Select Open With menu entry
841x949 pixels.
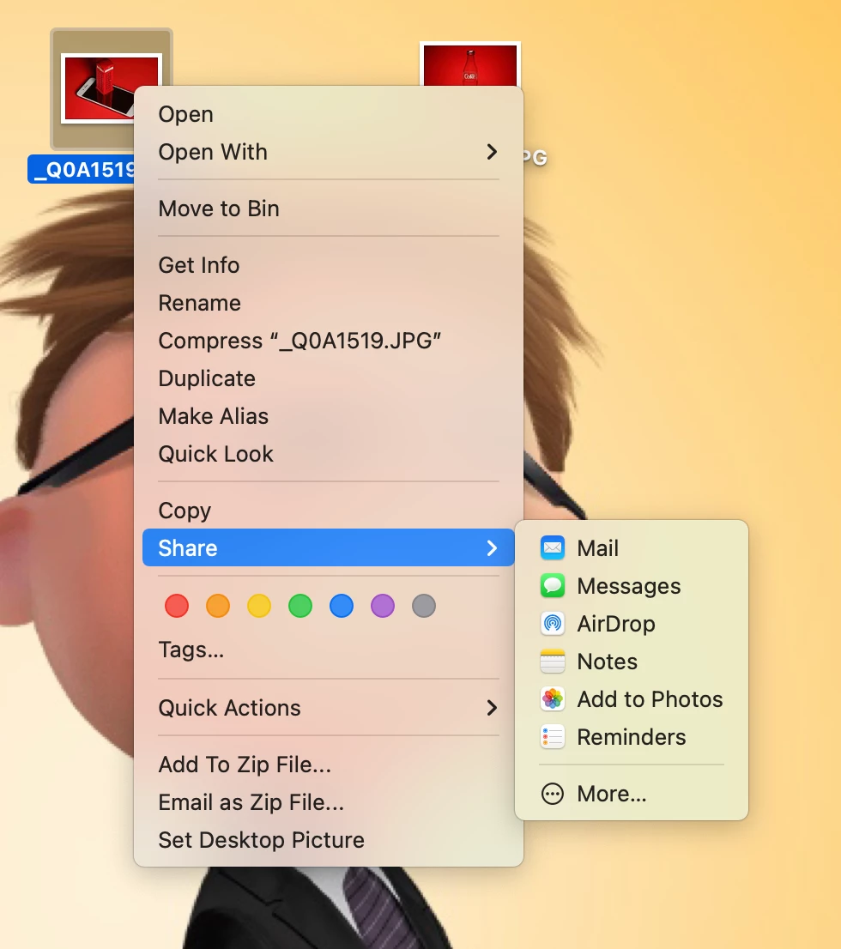328,152
